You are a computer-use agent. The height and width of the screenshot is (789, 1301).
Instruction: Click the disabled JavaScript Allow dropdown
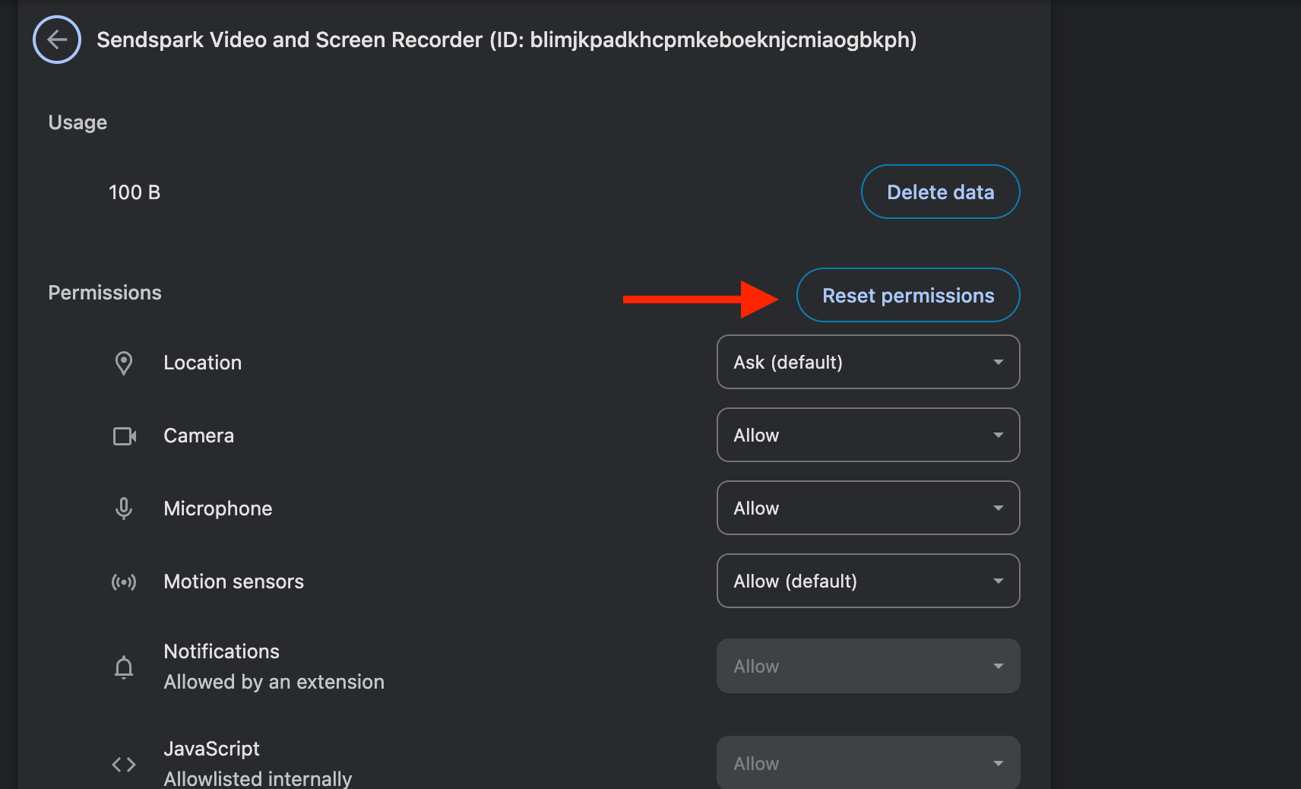point(868,762)
